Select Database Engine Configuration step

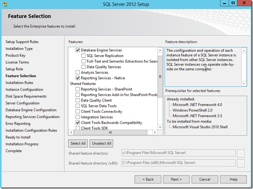point(31,110)
